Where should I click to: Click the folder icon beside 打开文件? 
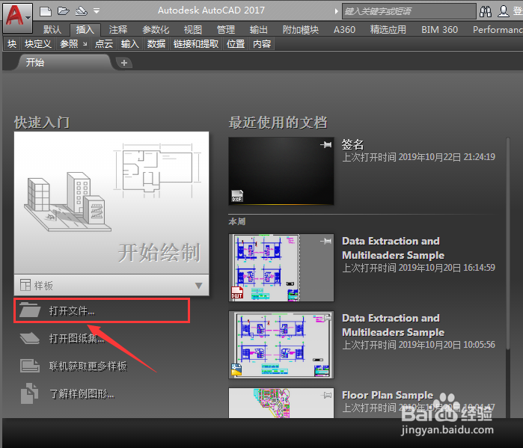(x=30, y=310)
